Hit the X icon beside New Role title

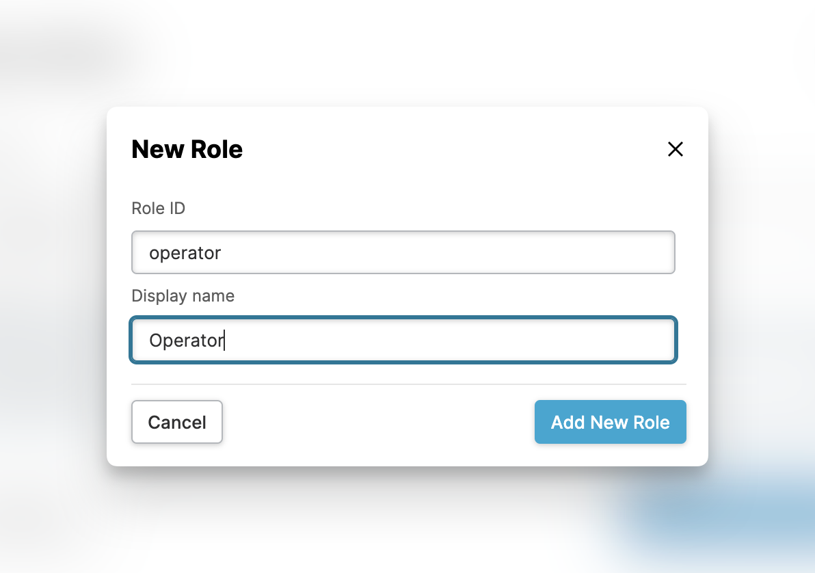click(675, 149)
